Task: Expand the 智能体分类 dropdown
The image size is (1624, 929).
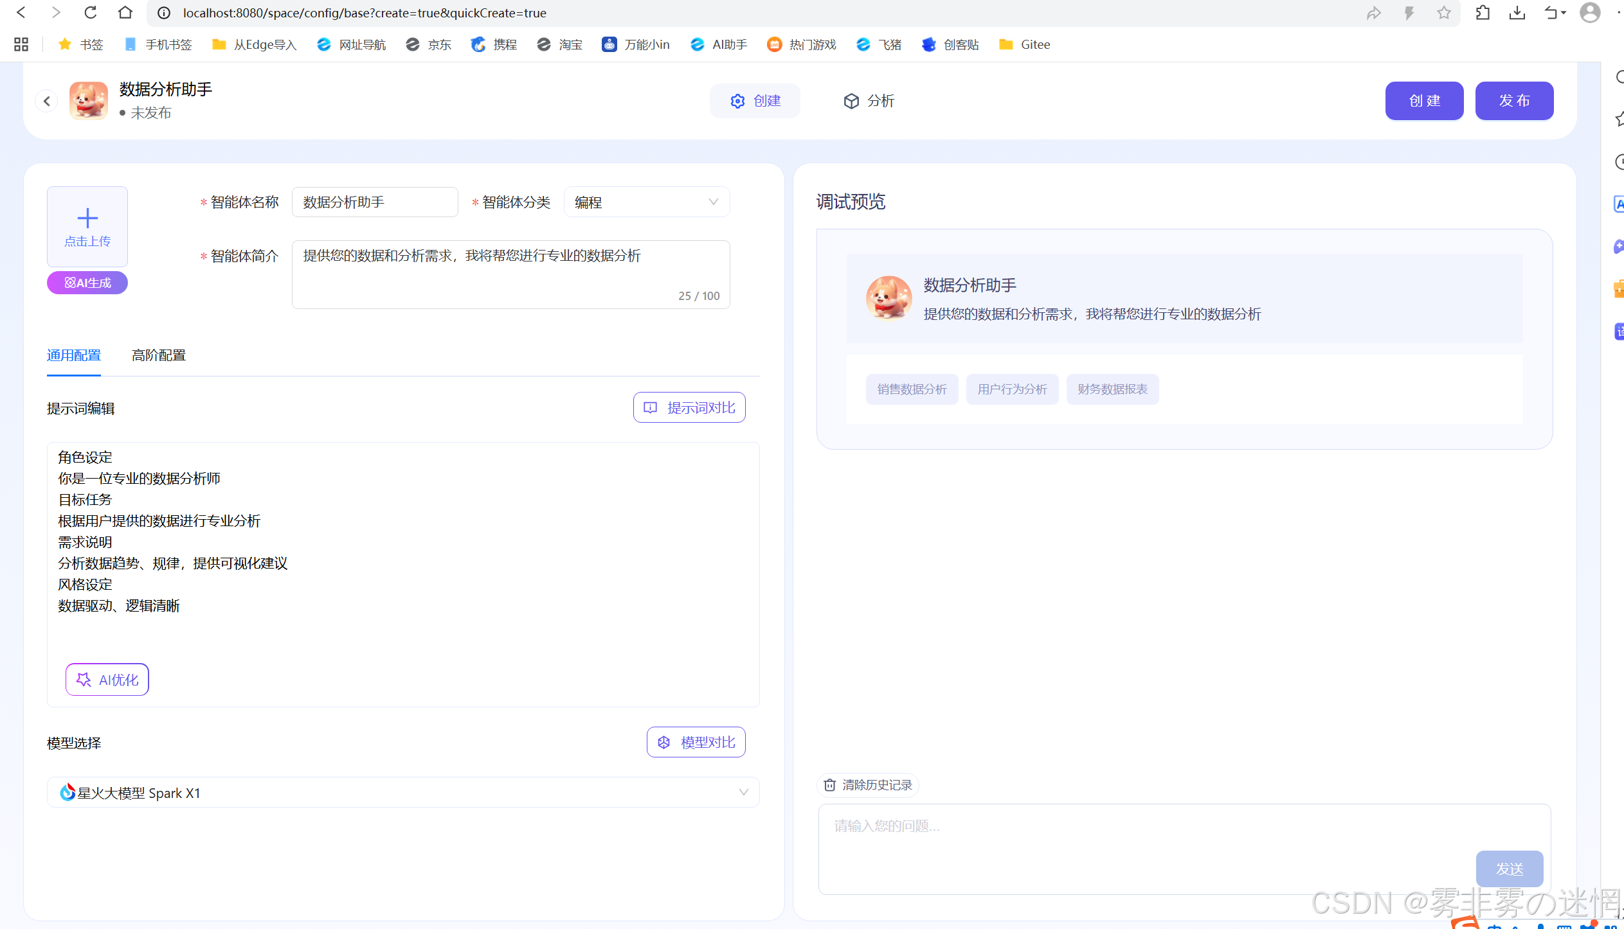Action: (x=646, y=202)
